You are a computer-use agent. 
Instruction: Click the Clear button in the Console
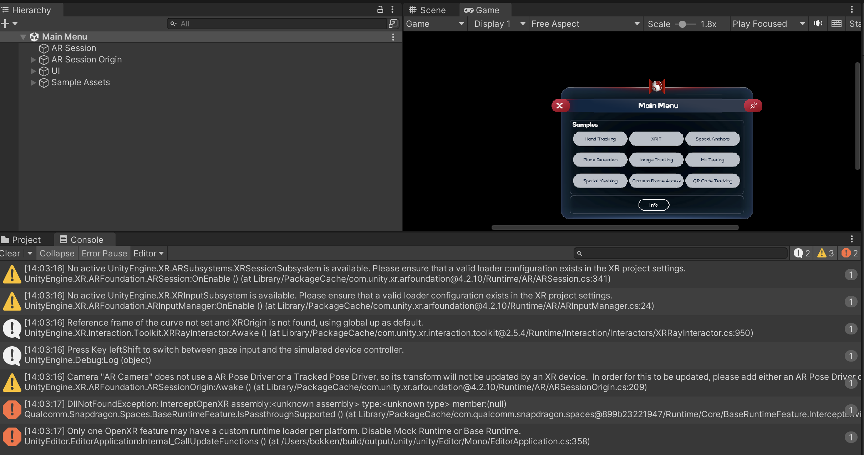(x=10, y=253)
